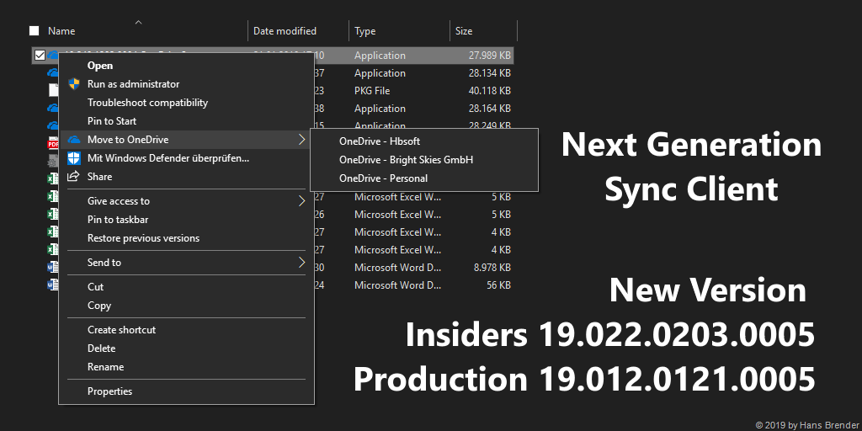Click the Share arrow icon

[74, 177]
